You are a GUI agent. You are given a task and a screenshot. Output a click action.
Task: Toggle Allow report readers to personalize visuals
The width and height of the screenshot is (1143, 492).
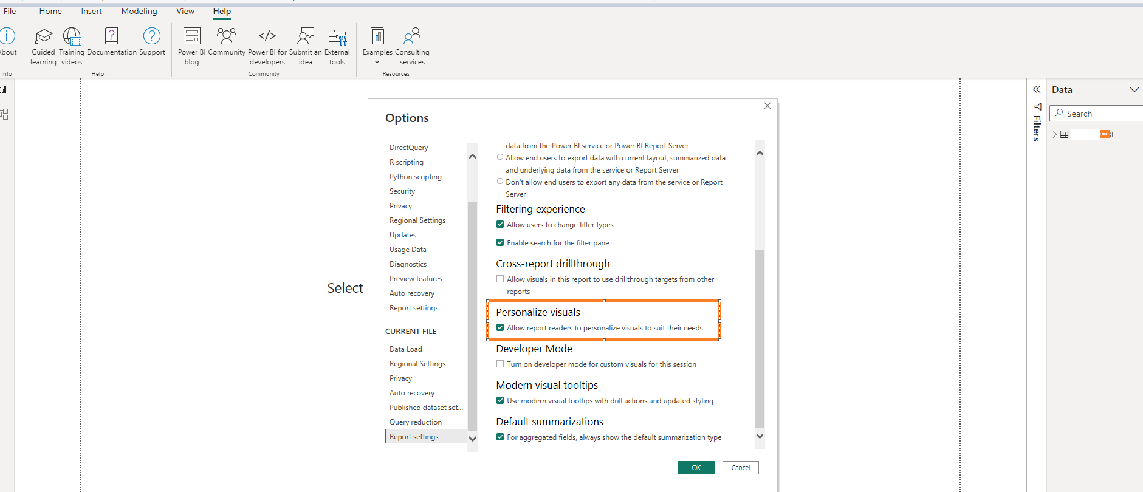tap(500, 328)
